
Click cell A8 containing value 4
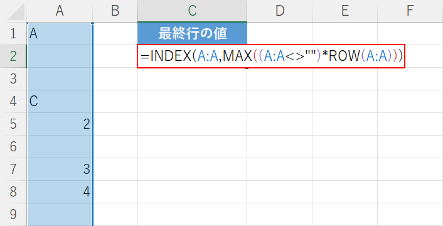[60, 192]
